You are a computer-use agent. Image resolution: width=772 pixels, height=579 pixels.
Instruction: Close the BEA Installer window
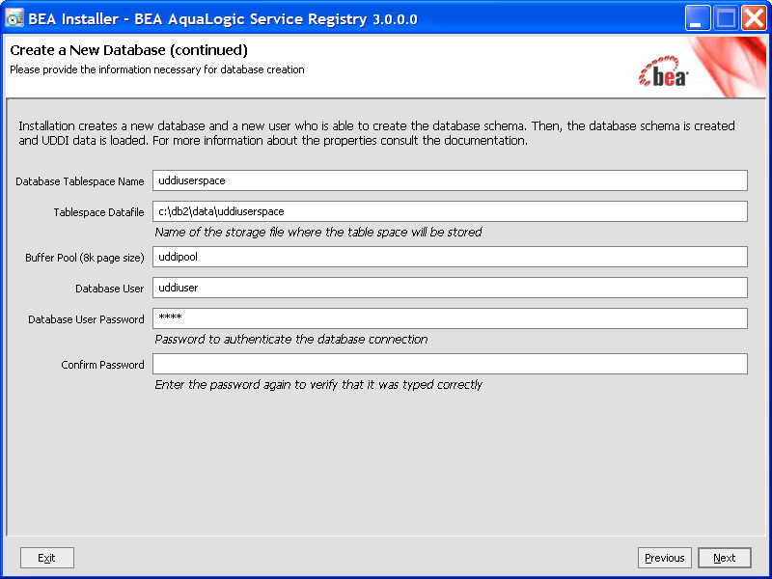click(754, 18)
